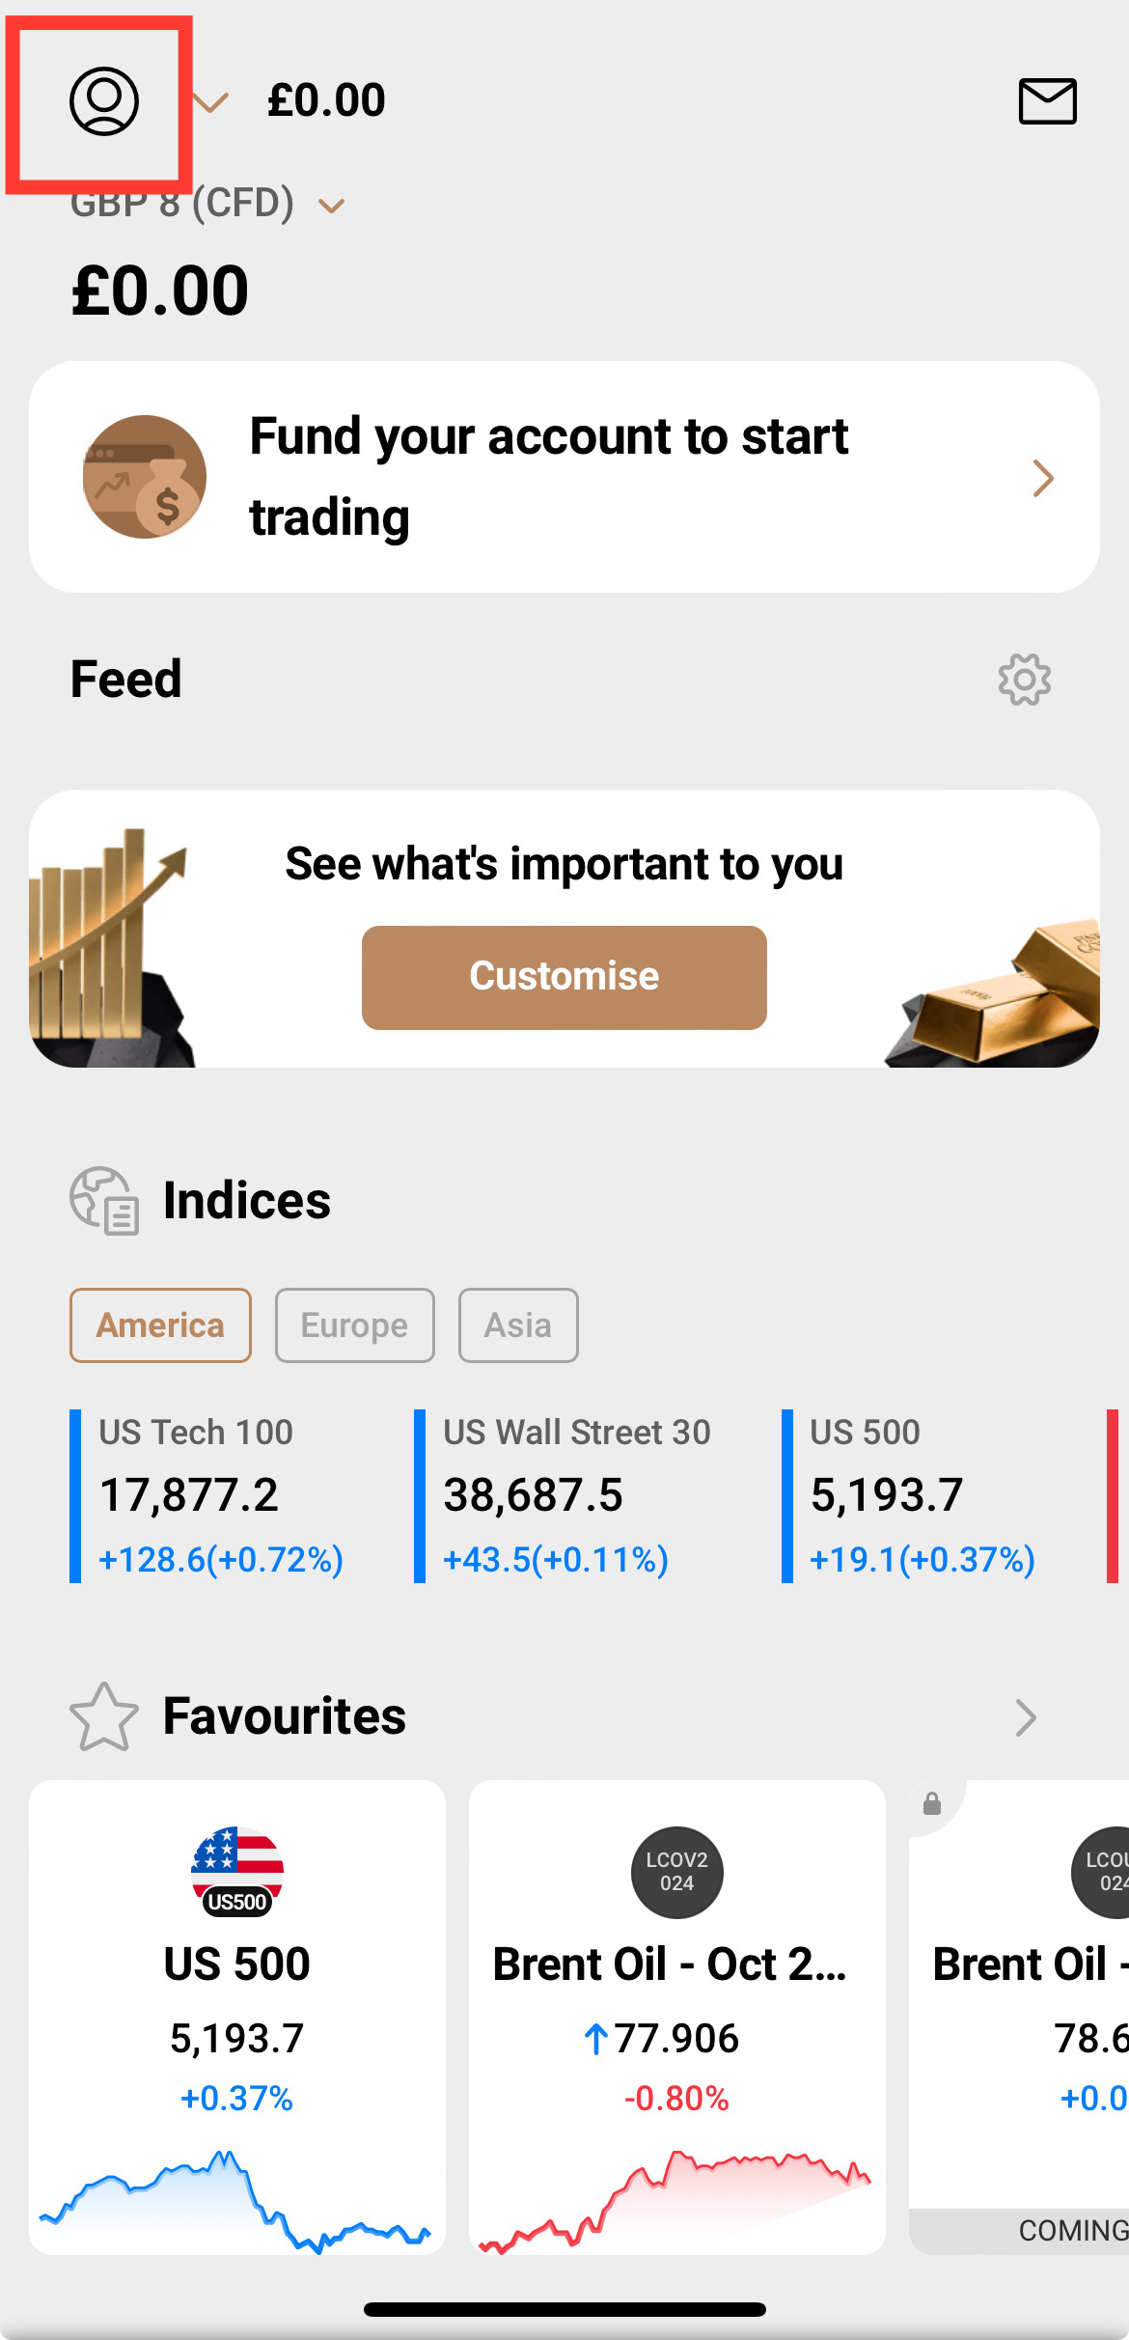Open US Tech 100 index quote

click(222, 1494)
